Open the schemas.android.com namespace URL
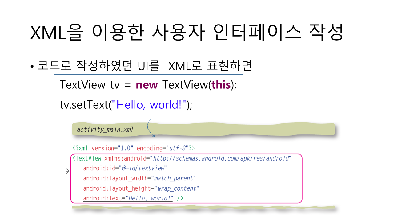This screenshot has height=221, width=394. click(221, 158)
